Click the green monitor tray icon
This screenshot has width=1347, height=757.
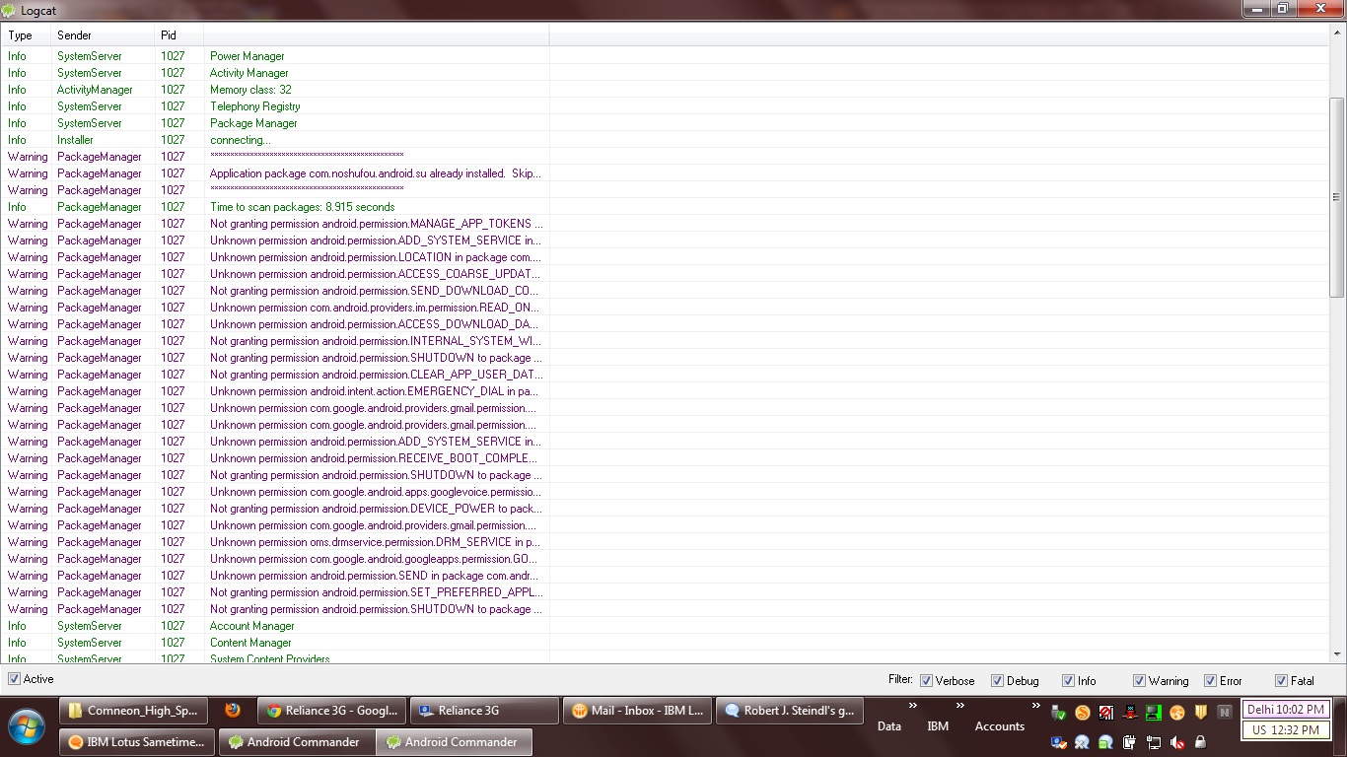(1153, 712)
